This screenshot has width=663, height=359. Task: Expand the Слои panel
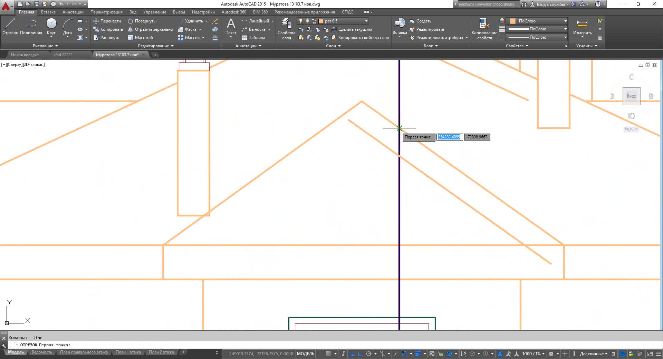(x=333, y=46)
